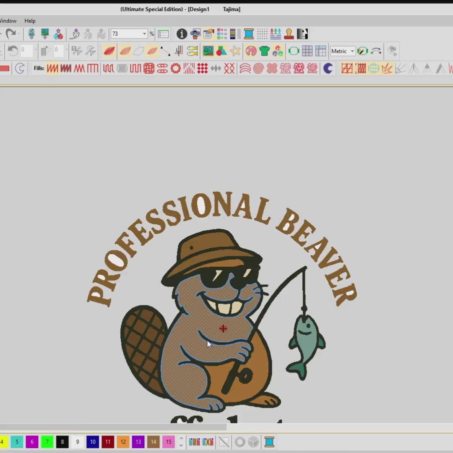Select color swatch number 12
453x453 pixels.
click(x=123, y=442)
